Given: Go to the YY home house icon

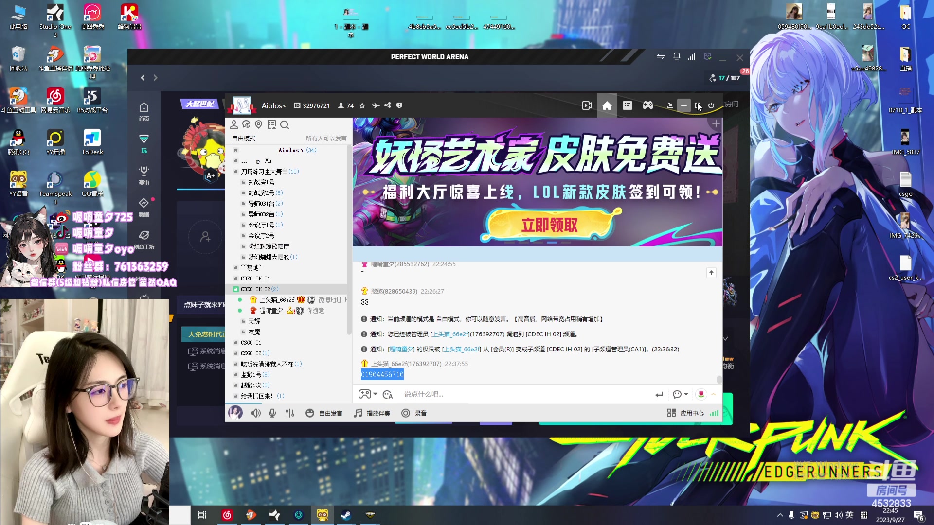Looking at the screenshot, I should point(607,105).
